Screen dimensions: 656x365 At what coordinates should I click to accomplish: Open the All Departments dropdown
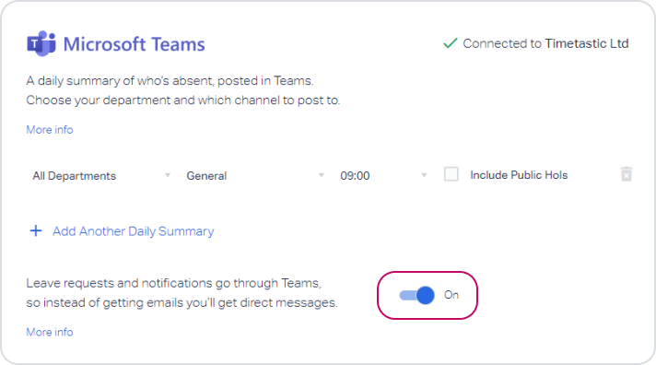[101, 175]
